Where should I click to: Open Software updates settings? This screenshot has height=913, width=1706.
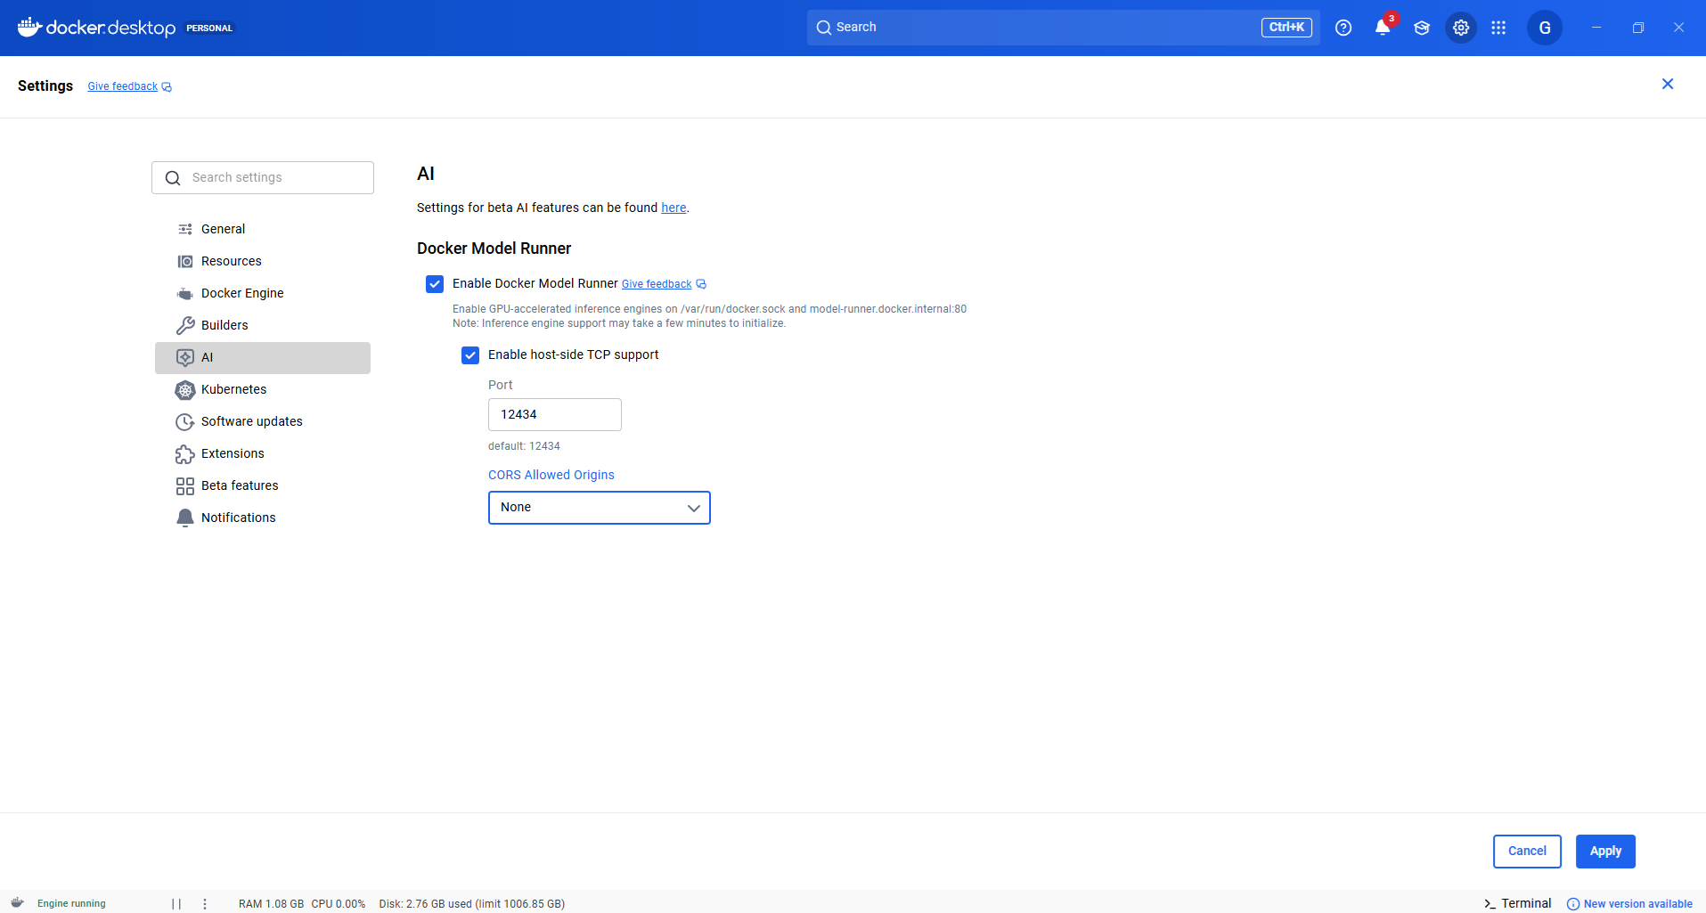point(263,421)
